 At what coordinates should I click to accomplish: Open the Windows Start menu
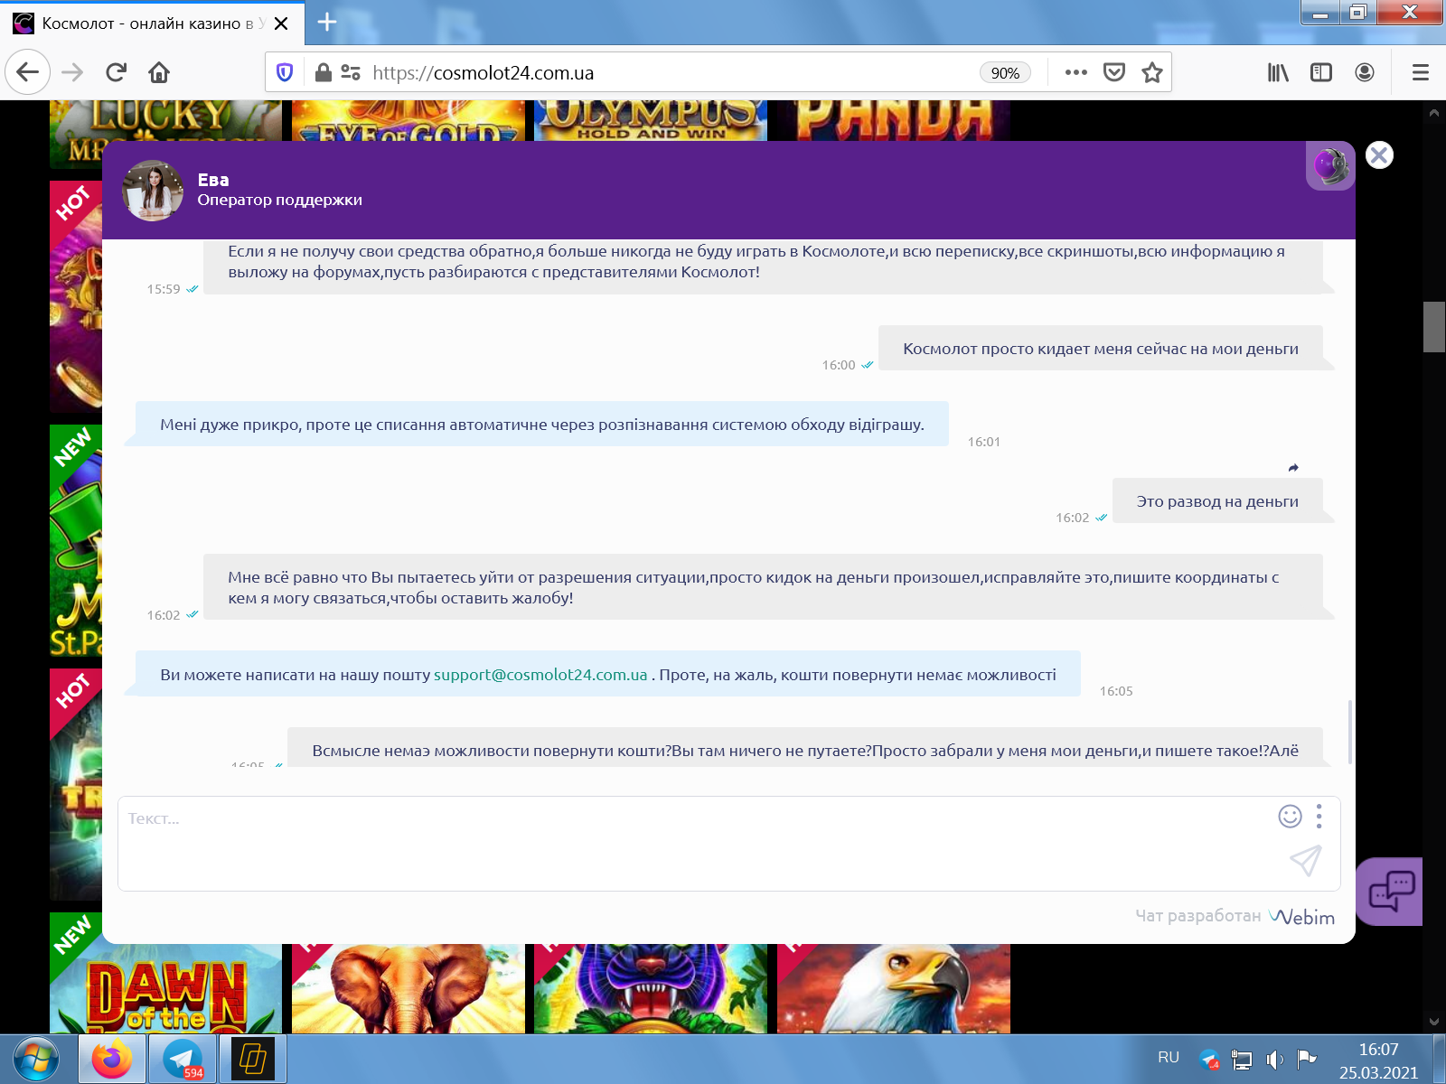tap(36, 1059)
